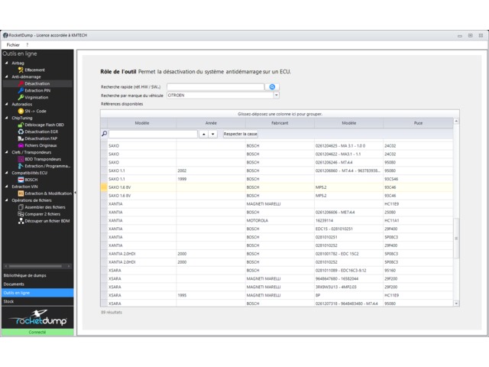This screenshot has width=489, height=367.
Task: Click the Connecté status bar
Action: (x=37, y=332)
